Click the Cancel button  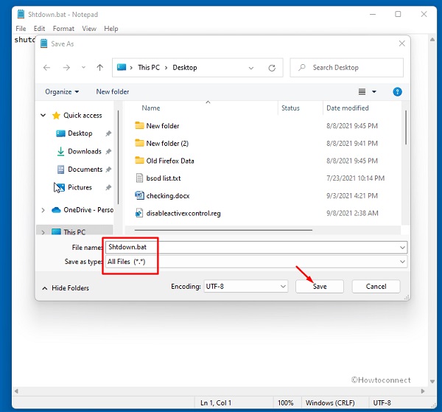(376, 287)
